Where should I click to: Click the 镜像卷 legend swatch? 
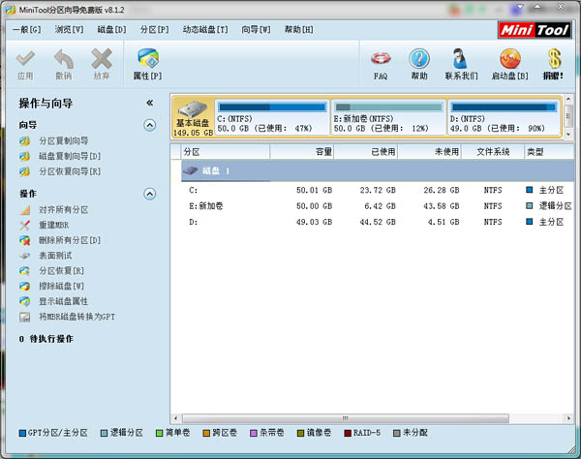coord(300,433)
